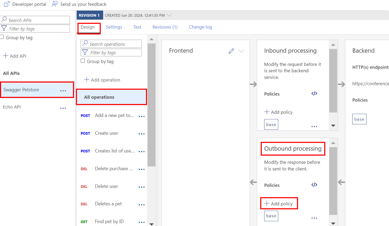The image size is (389, 226).
Task: Click the operations Filter by tags funnel icon
Action: (x=85, y=52)
